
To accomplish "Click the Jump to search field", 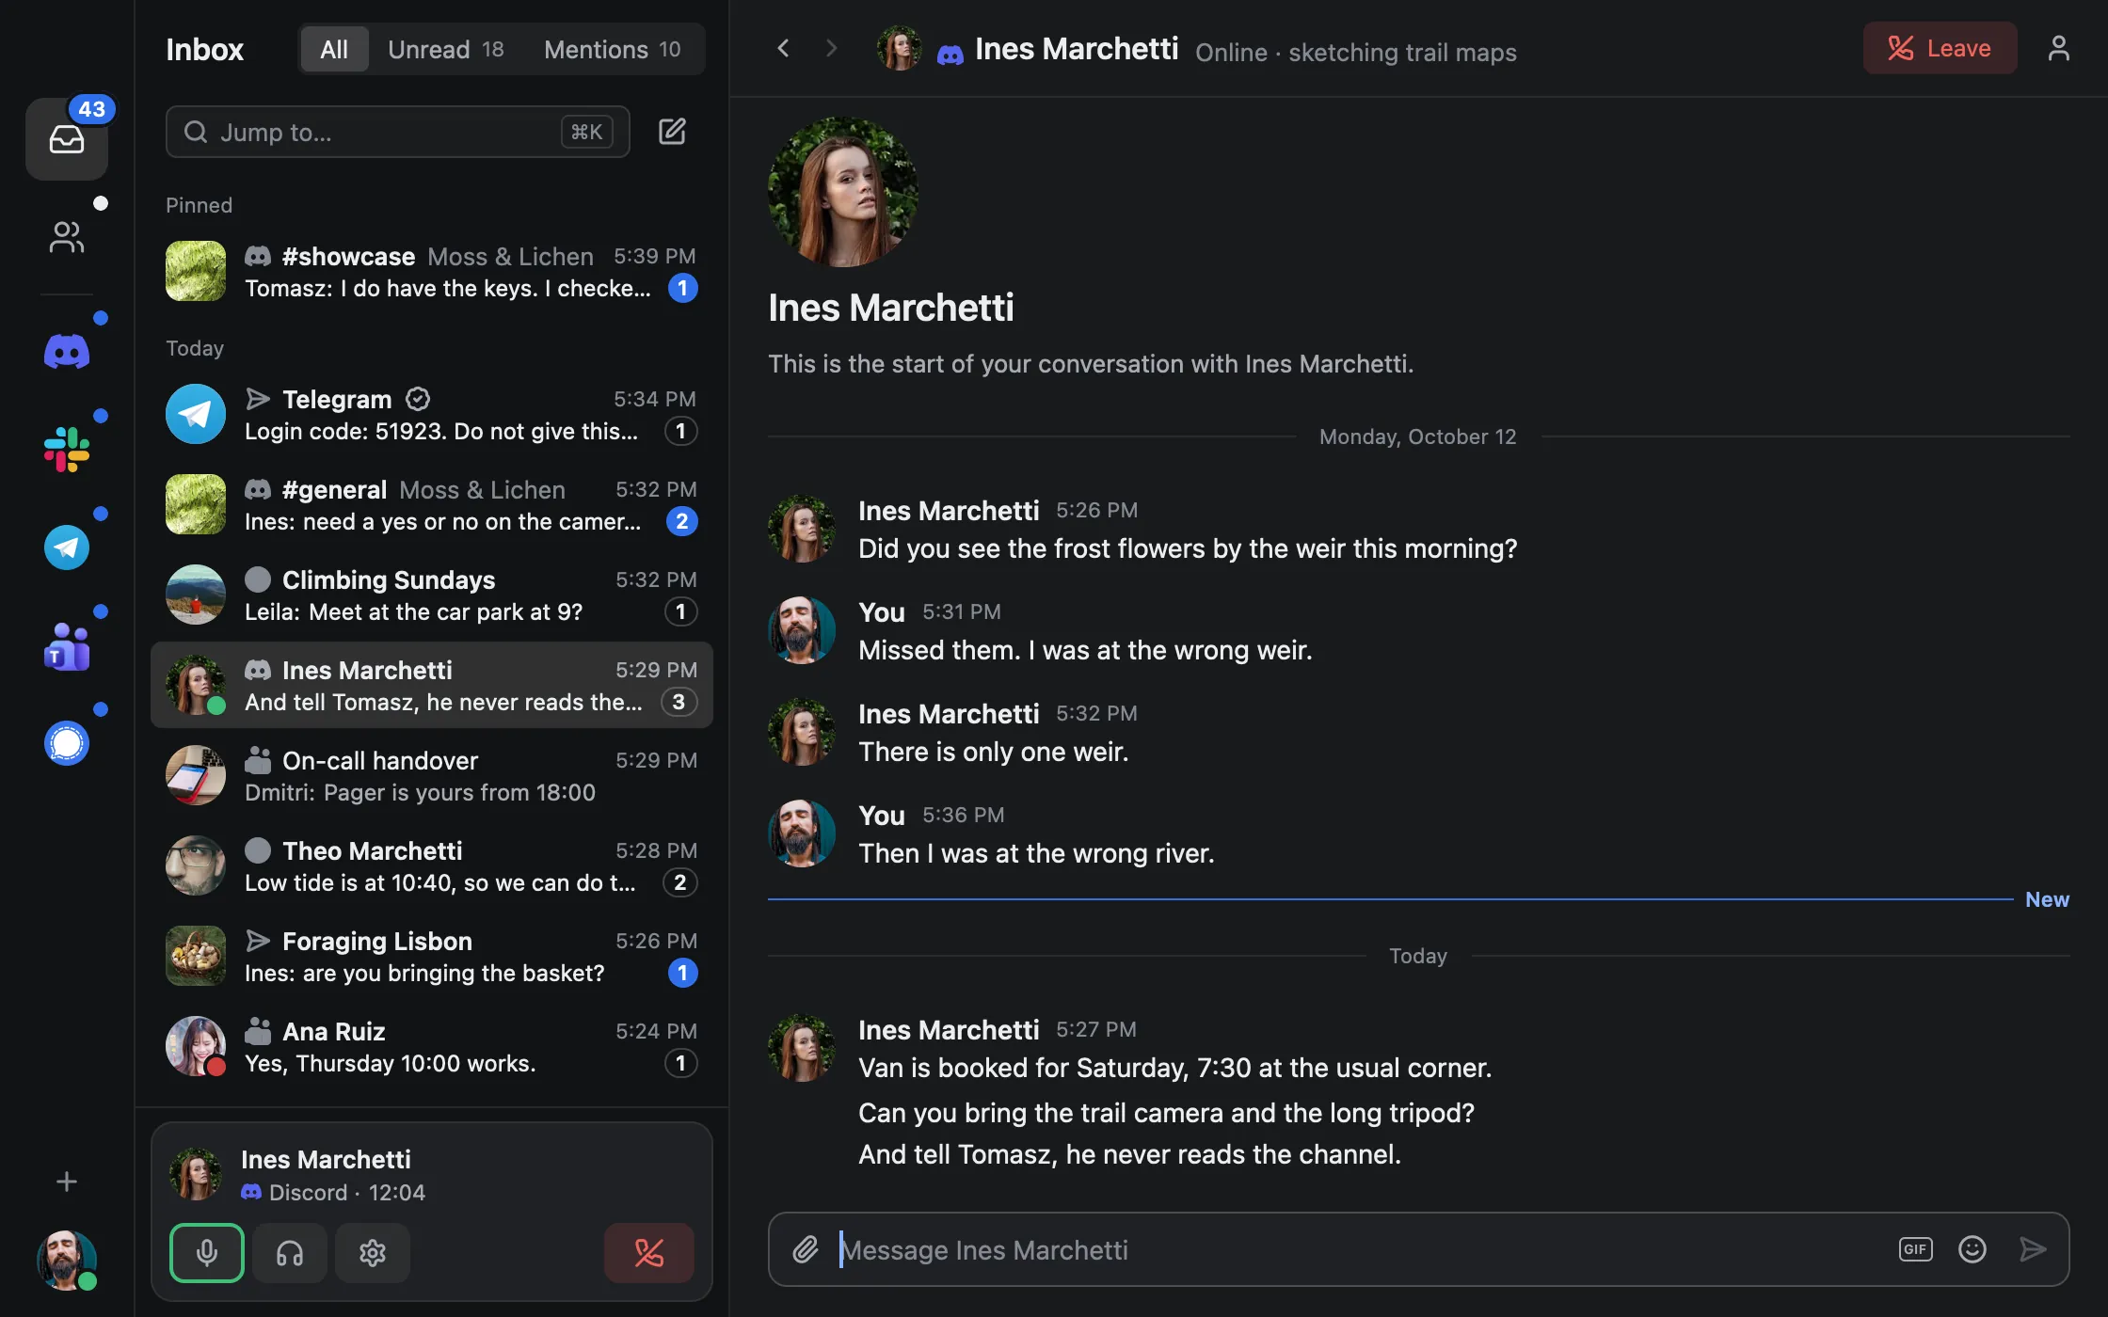I will [x=398, y=132].
